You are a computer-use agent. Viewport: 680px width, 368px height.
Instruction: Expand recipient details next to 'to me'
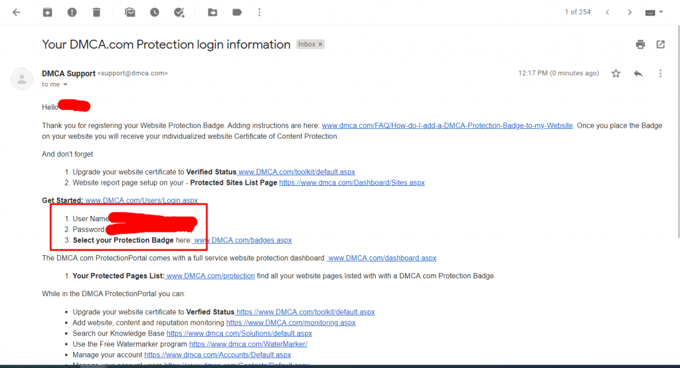pyautogui.click(x=66, y=84)
